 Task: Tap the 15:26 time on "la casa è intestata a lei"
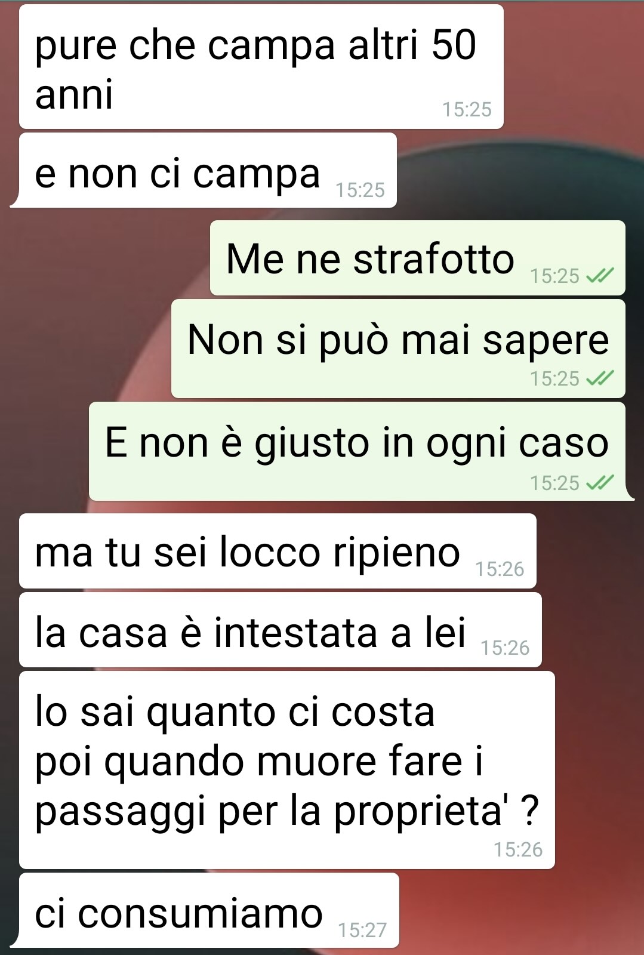(x=505, y=648)
